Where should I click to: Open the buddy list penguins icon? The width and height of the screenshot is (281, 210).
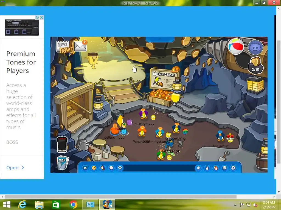pos(216,168)
